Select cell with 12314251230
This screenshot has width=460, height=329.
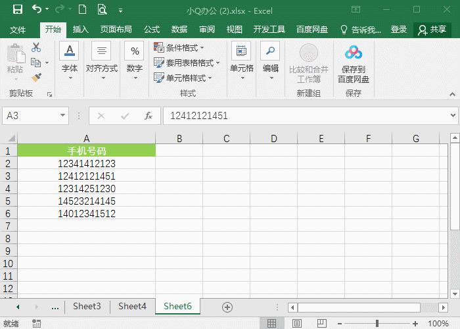[x=87, y=188]
